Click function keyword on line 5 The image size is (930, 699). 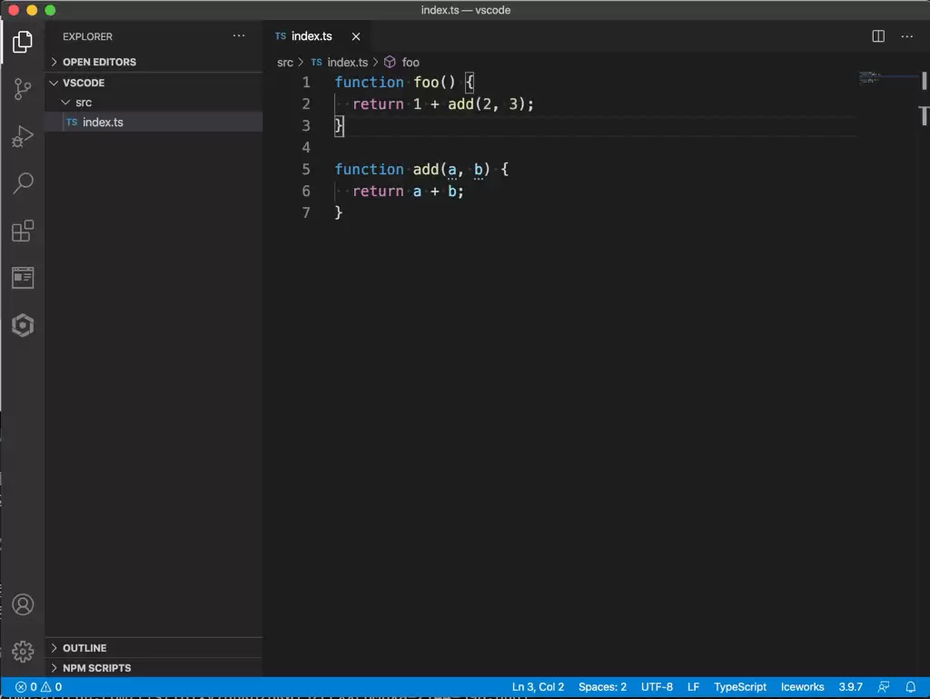369,170
